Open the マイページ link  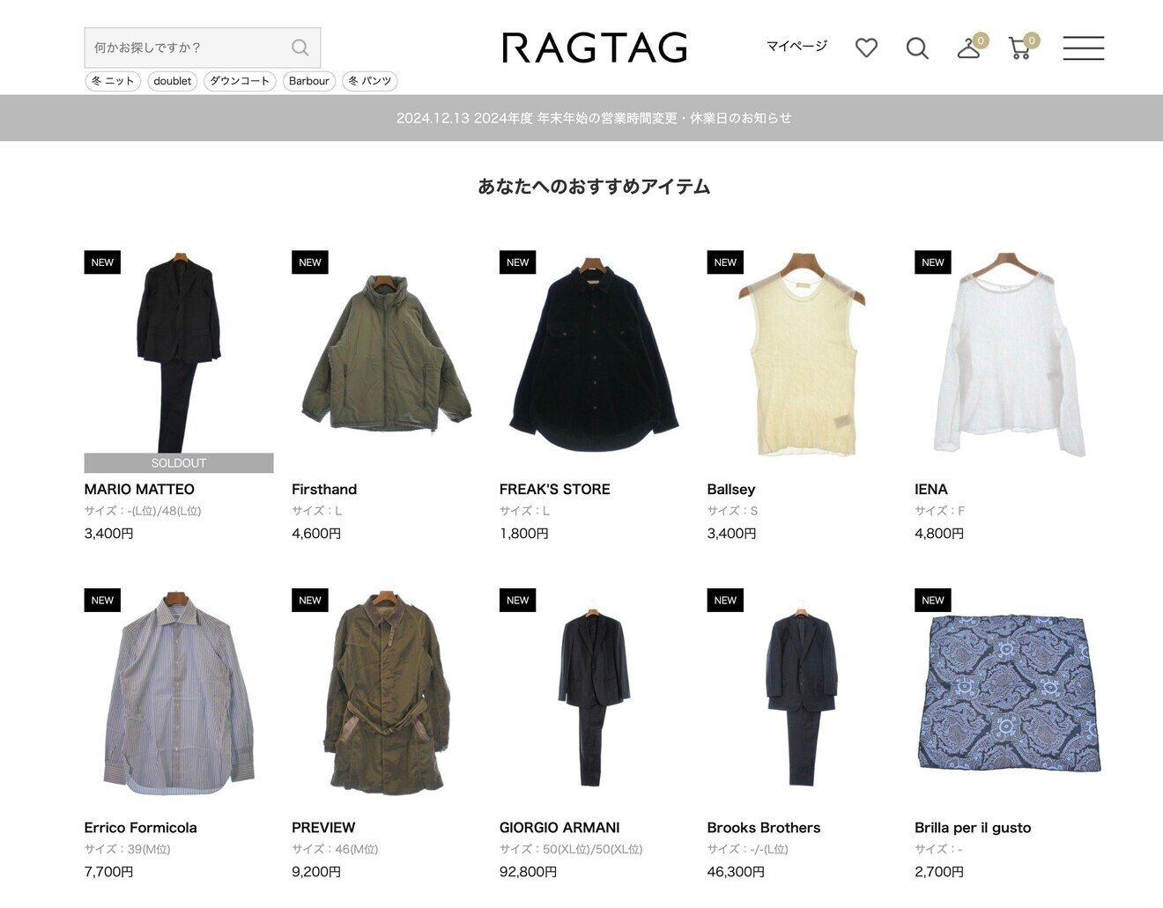click(796, 46)
